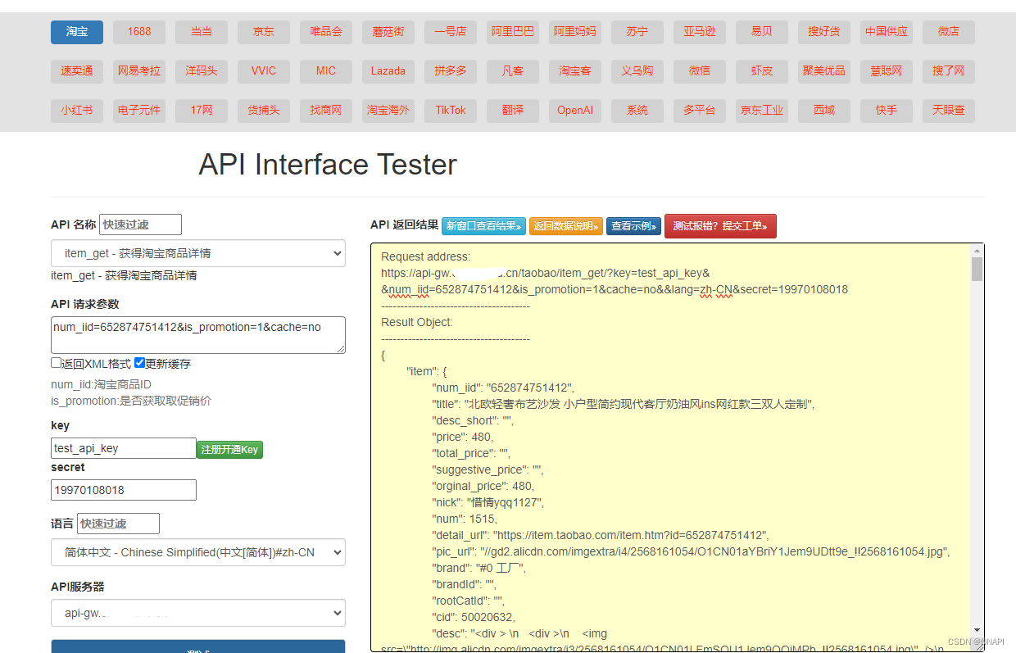Screen dimensions: 1016x653
Task: Click 测试报错?提交工单 button
Action: pos(720,226)
